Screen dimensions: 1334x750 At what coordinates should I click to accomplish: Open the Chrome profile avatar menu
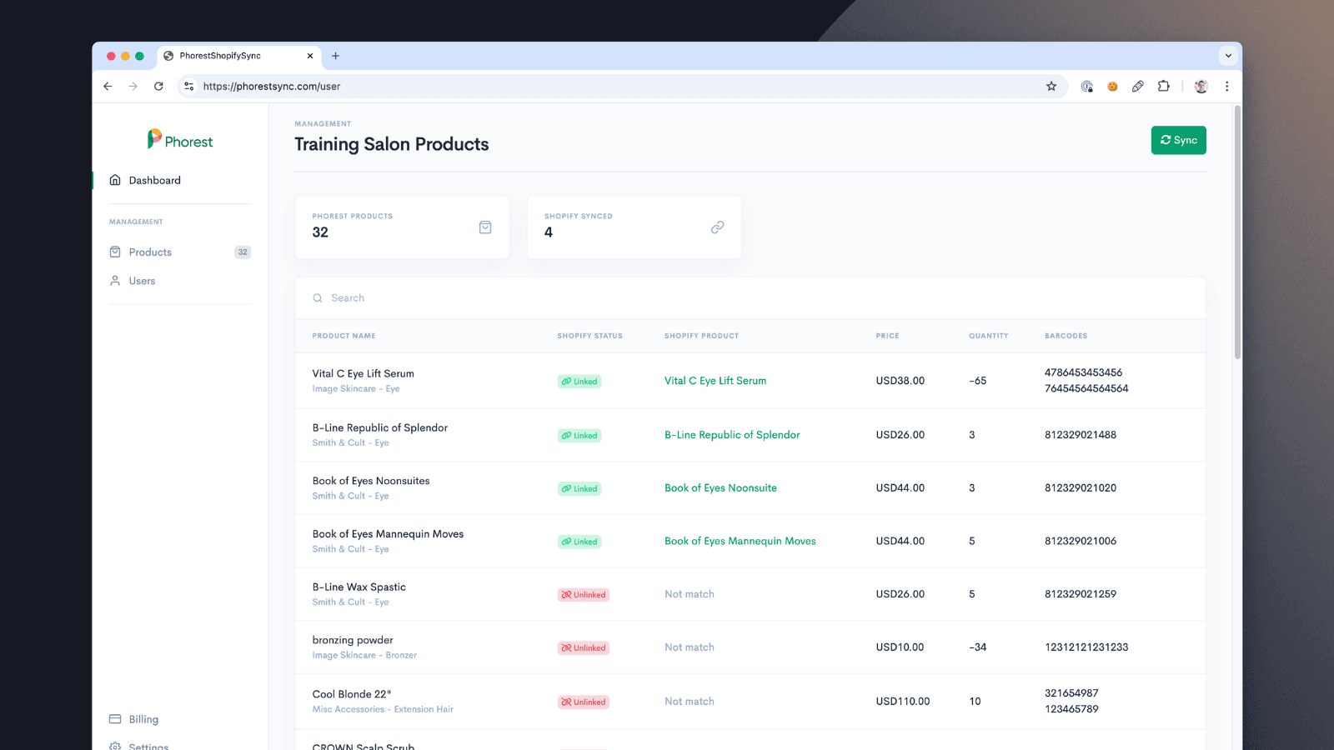(1201, 86)
